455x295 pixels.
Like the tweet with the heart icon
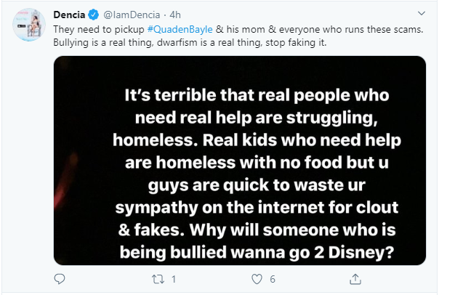coord(256,278)
